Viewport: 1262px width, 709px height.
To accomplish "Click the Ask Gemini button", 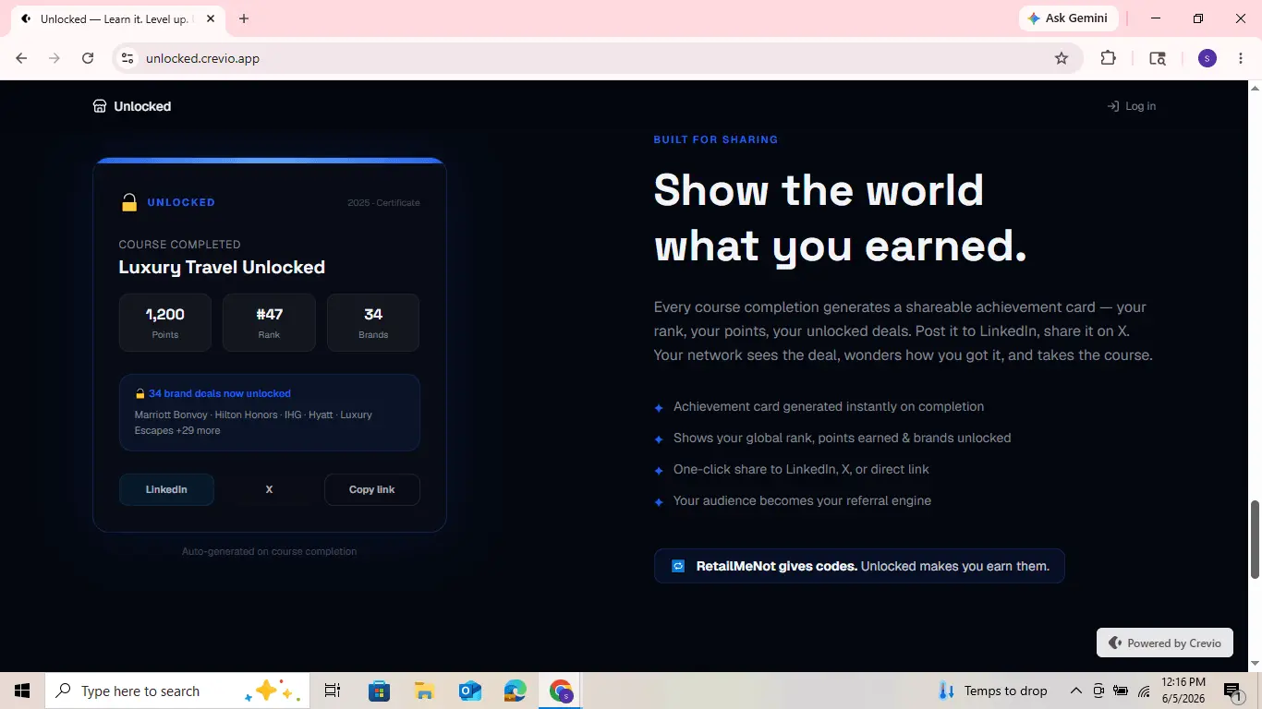I will click(x=1068, y=18).
